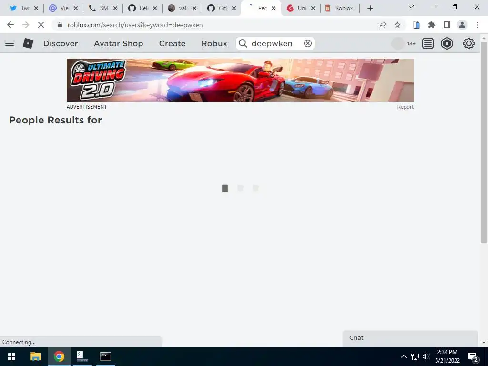Open the Roblox settings gear
This screenshot has width=488, height=366.
click(469, 43)
